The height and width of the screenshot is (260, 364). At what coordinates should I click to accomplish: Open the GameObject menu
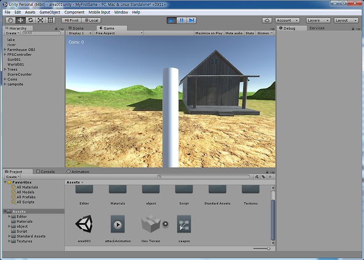coord(50,12)
